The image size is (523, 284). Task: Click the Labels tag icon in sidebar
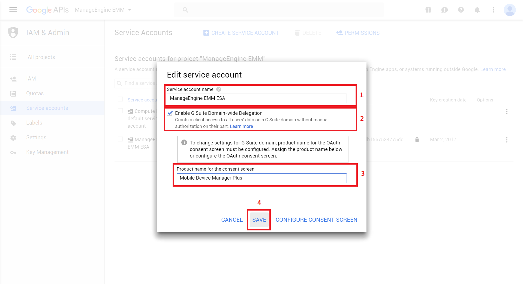(13, 123)
